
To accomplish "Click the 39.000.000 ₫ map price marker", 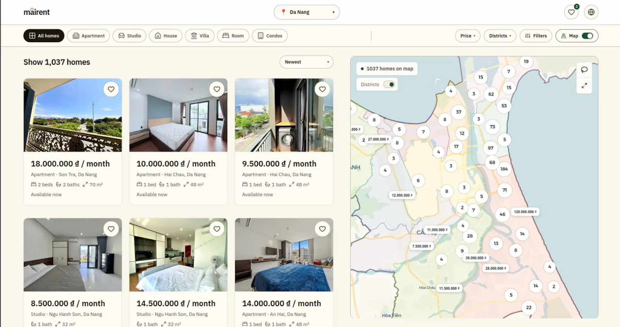I will point(476,258).
